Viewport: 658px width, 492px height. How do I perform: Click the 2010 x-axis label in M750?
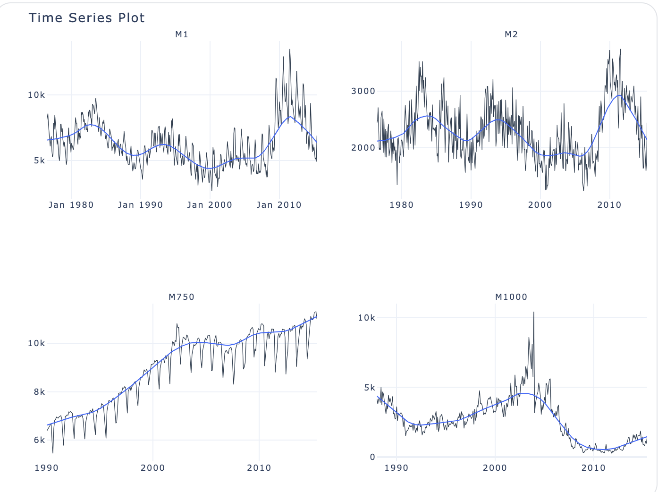point(259,468)
